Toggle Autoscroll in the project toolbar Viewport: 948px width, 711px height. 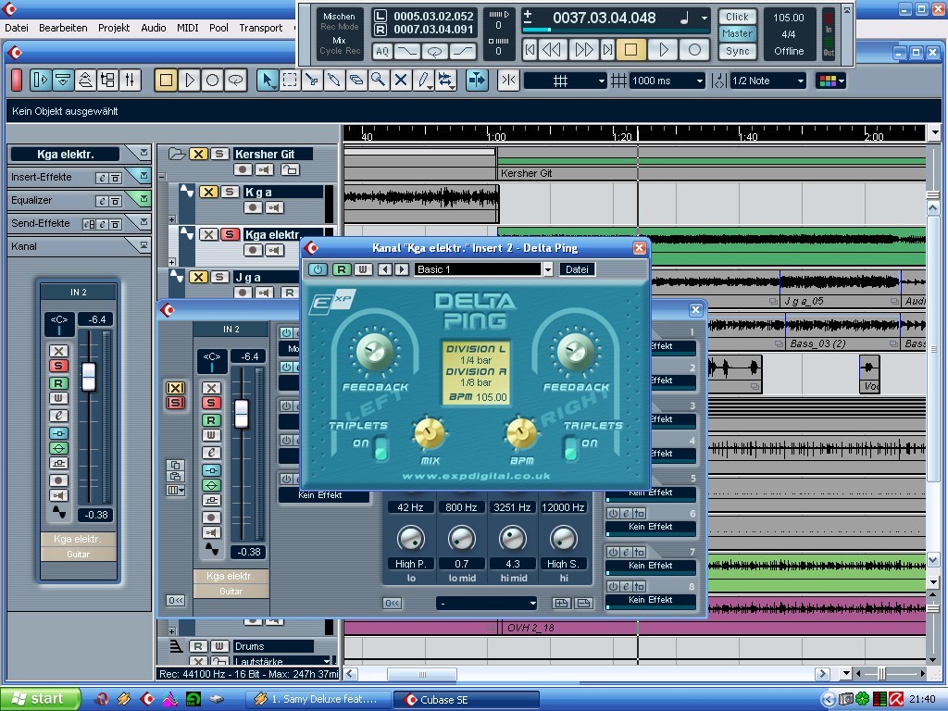point(477,81)
